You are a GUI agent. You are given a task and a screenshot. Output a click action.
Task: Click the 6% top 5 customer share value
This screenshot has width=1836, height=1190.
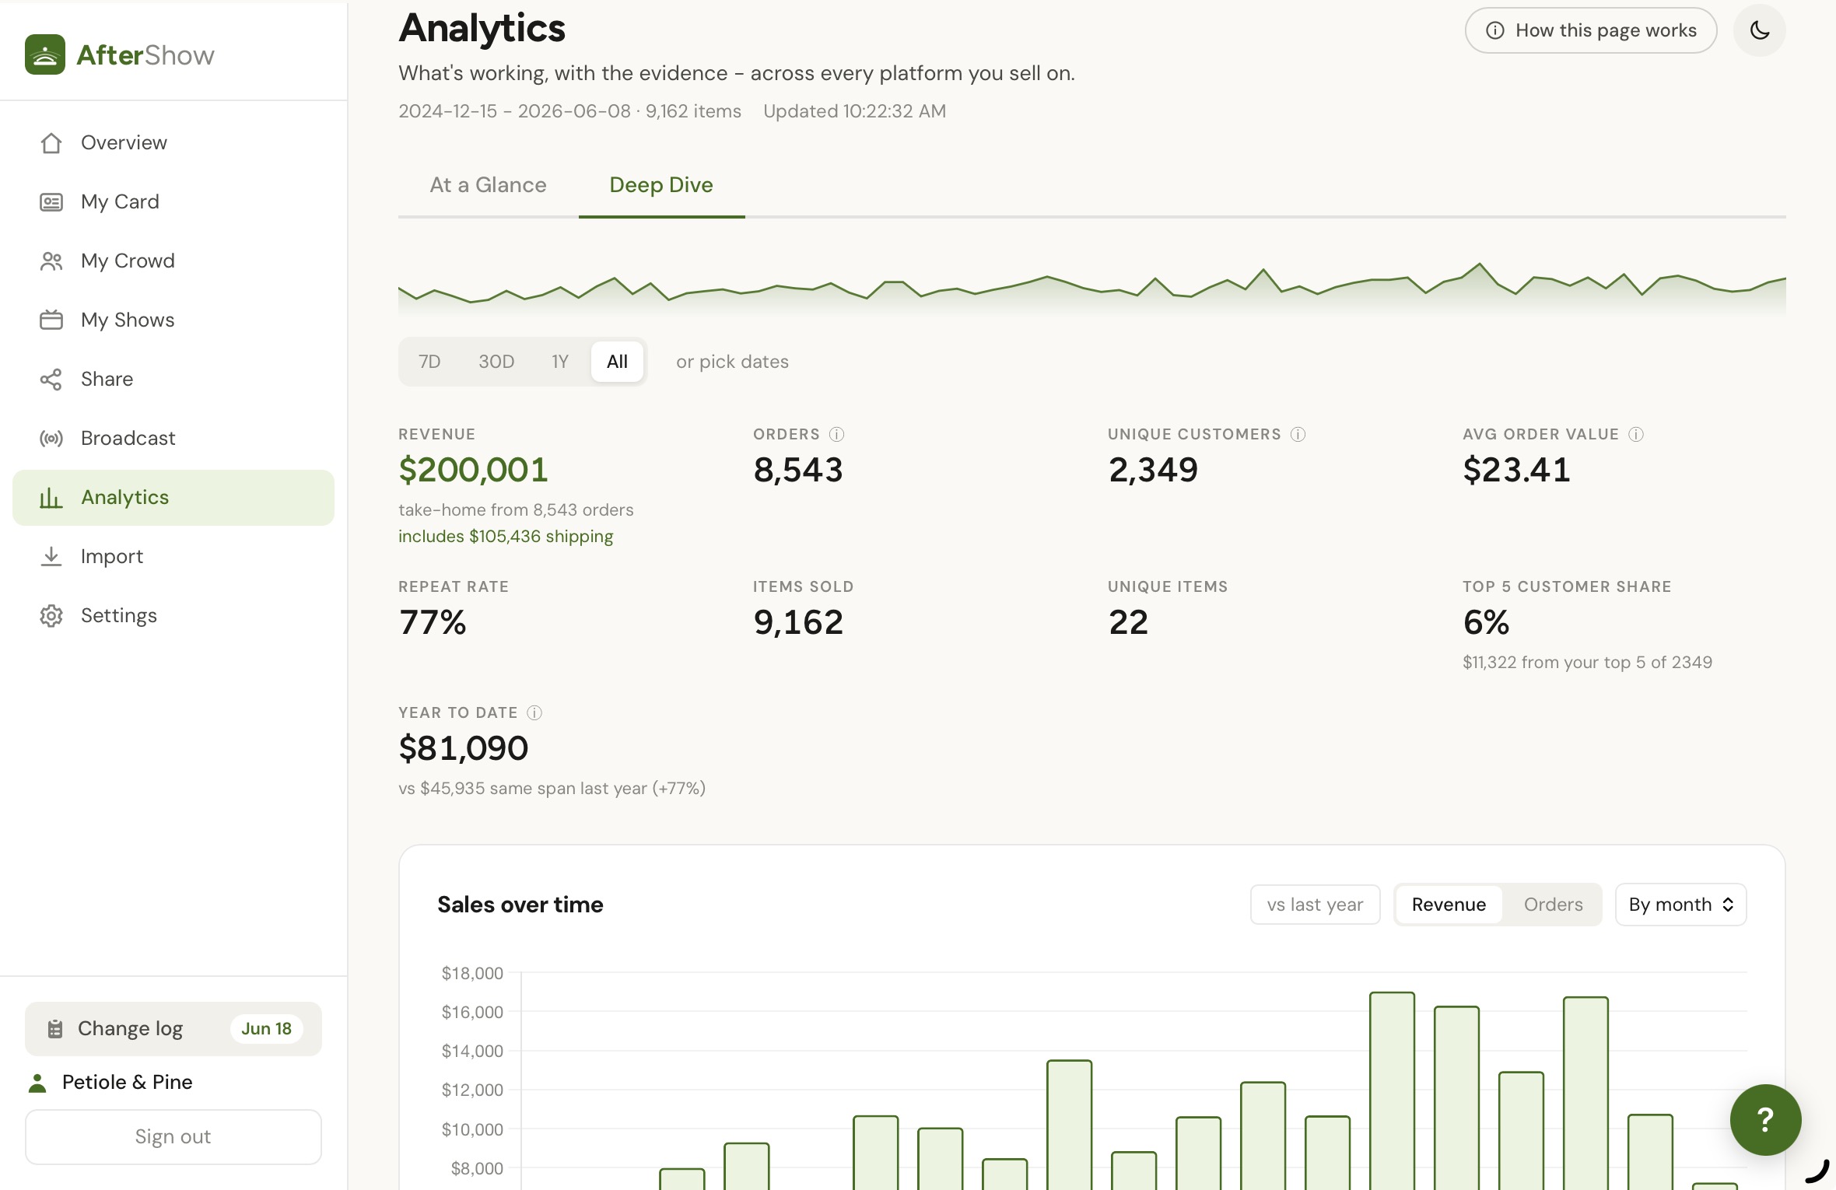coord(1486,622)
